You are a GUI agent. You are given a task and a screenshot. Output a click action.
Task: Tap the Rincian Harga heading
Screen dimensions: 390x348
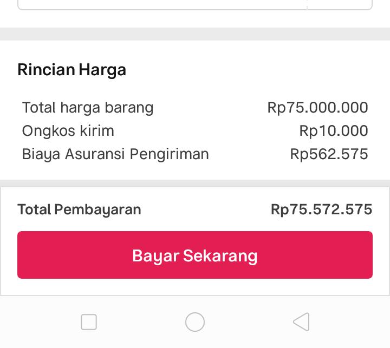click(x=71, y=70)
